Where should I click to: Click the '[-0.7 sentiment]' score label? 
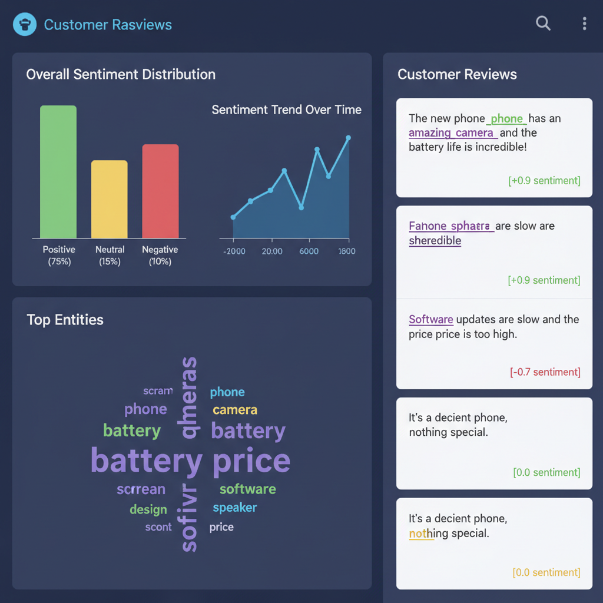pyautogui.click(x=545, y=372)
